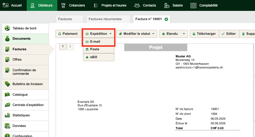Click the Offres sidebar icon
This screenshot has width=255, height=137.
[x=7, y=60]
